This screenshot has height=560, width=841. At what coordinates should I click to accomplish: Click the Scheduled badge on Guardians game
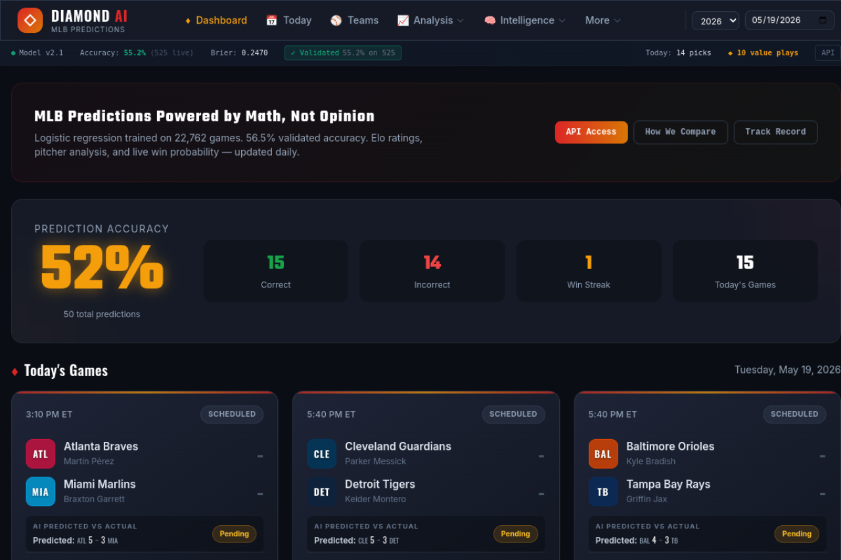pyautogui.click(x=513, y=414)
